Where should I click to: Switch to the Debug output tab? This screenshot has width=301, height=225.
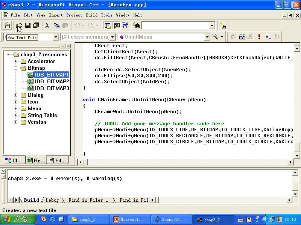(52, 200)
